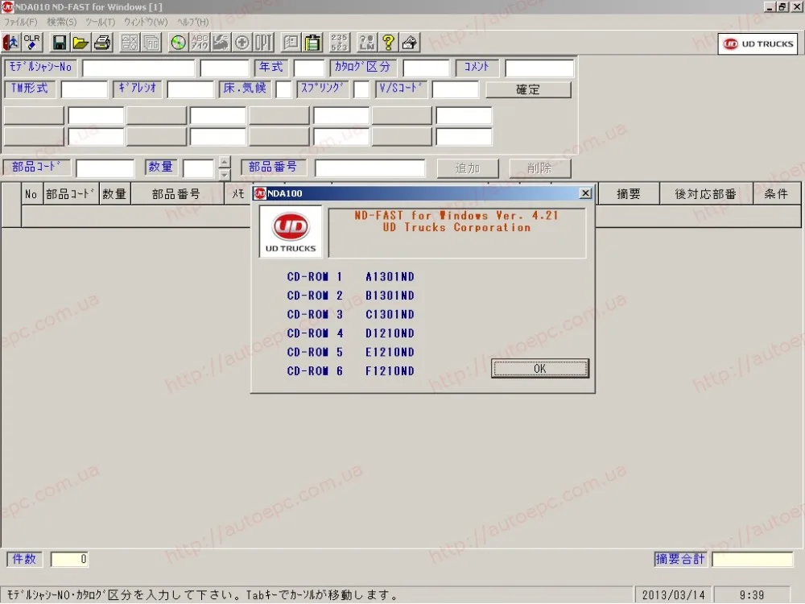Image resolution: width=805 pixels, height=604 pixels.
Task: Click the TM形式 input field
Action: click(x=85, y=89)
